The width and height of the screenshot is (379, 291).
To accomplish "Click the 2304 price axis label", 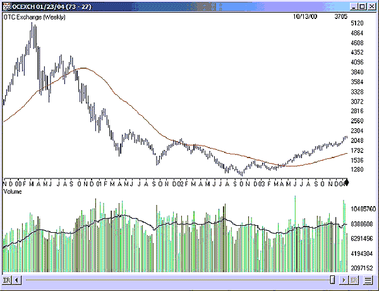I will (x=357, y=131).
